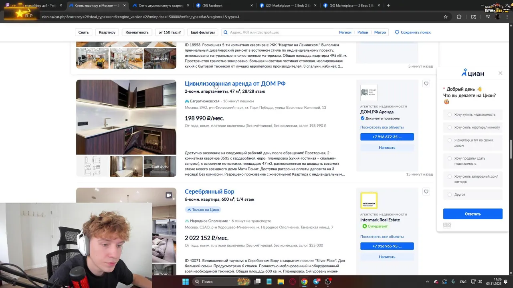Open new browser tab with plus icon
The width and height of the screenshot is (513, 288).
click(x=388, y=6)
